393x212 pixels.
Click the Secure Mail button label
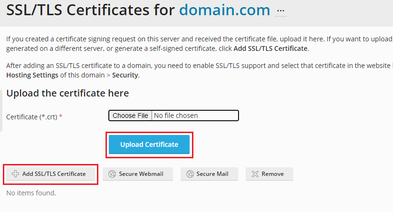212,174
